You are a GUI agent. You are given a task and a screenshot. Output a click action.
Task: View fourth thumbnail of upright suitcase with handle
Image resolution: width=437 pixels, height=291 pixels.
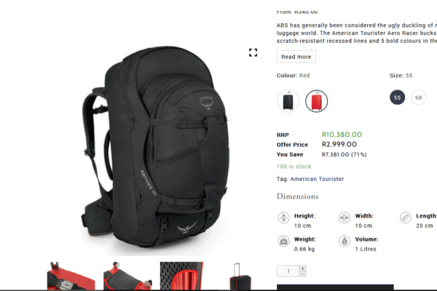tap(240, 276)
